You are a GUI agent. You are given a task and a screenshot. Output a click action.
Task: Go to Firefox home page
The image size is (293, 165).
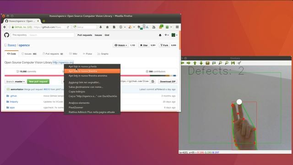107,27
